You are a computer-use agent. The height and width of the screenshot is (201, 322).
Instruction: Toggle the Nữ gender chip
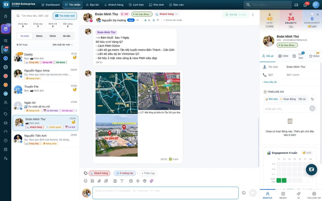[x=125, y=14]
